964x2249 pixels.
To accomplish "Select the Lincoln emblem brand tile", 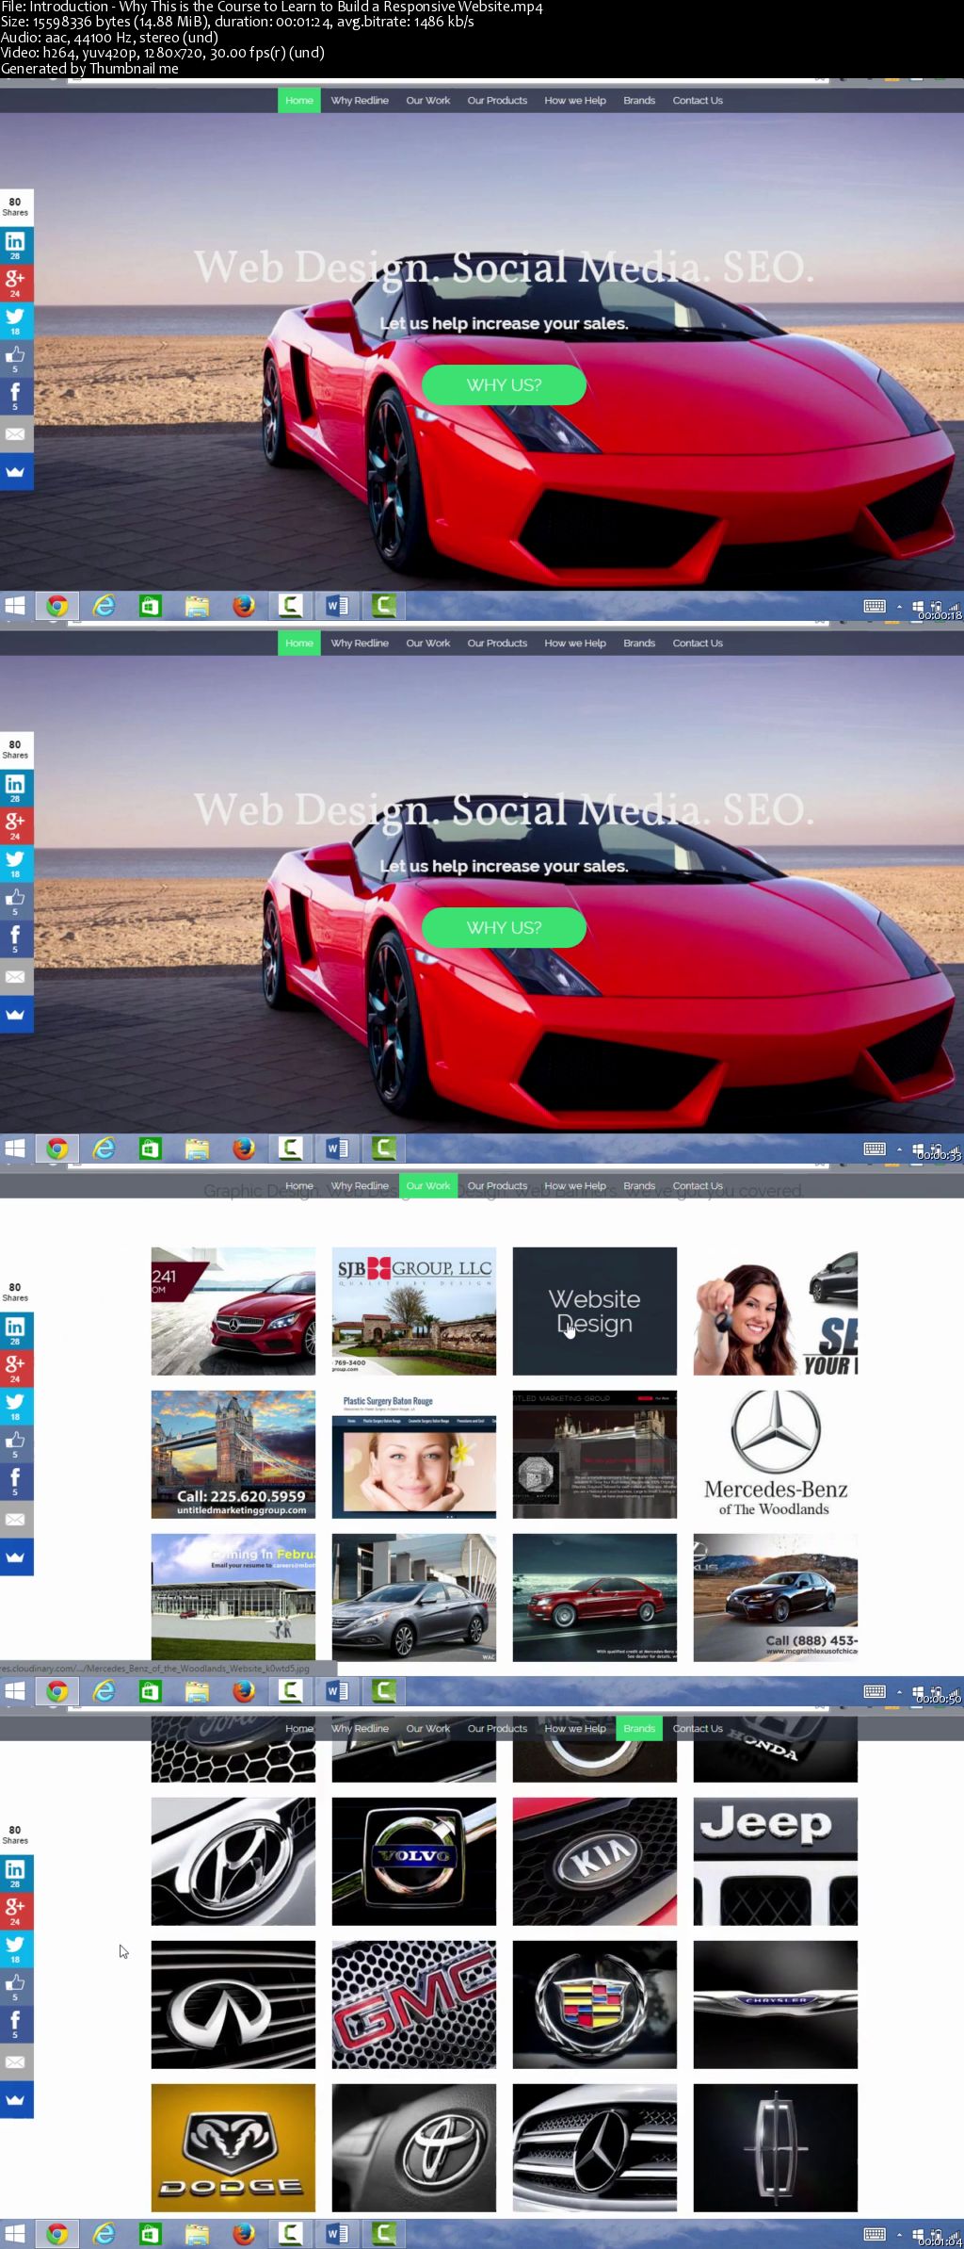I will pos(776,2148).
